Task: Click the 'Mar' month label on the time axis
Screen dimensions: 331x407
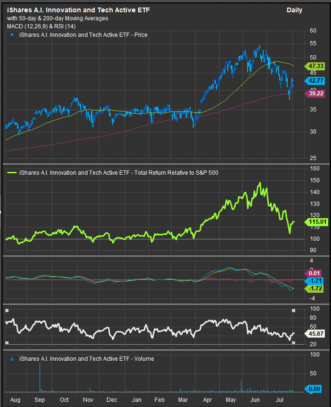Action: pos(183,399)
